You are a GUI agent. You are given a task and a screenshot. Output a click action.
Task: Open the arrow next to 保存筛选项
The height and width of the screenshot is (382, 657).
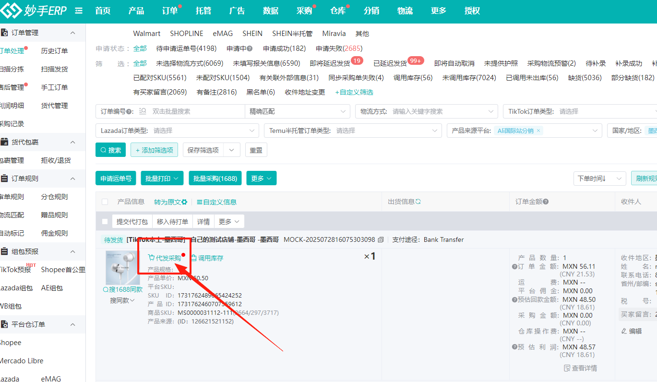point(232,150)
